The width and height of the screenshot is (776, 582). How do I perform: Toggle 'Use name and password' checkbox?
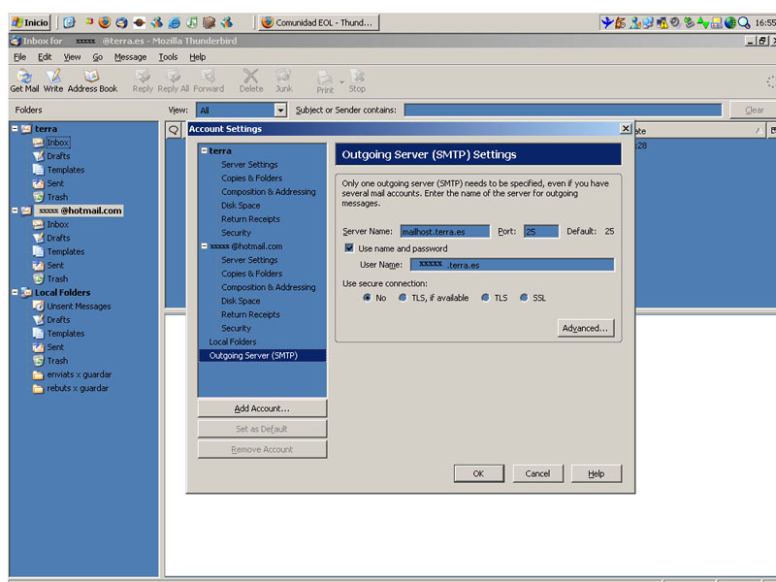coord(349,248)
